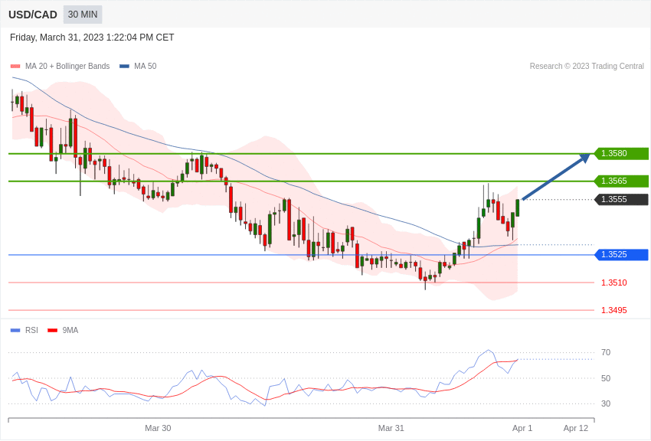Click the MA 20 + Bollinger Bands legend swatch
This screenshot has height=441, width=651.
[15, 67]
